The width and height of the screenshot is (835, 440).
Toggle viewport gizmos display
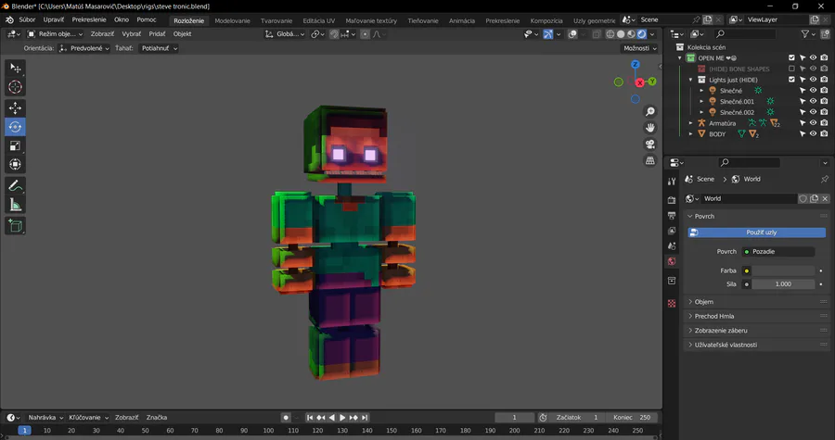point(548,34)
